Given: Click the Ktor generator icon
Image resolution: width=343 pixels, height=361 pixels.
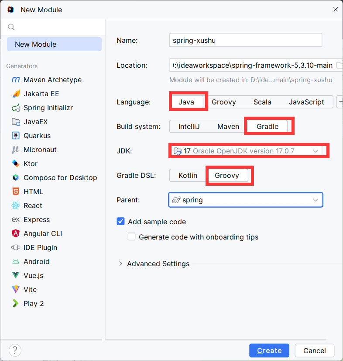Looking at the screenshot, I should [x=16, y=164].
